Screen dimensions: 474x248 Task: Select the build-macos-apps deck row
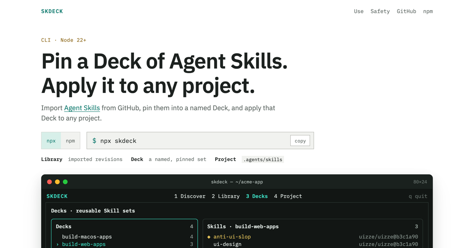(x=124, y=237)
